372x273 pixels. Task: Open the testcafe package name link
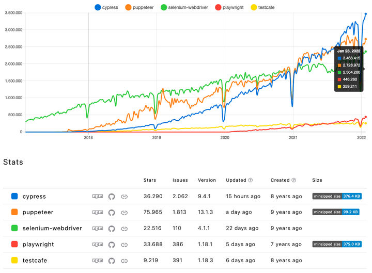36,261
